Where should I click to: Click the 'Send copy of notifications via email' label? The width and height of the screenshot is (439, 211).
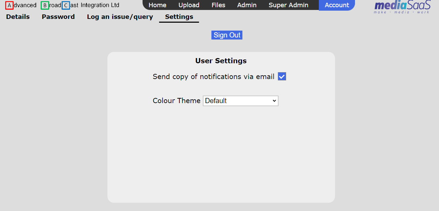pos(213,77)
